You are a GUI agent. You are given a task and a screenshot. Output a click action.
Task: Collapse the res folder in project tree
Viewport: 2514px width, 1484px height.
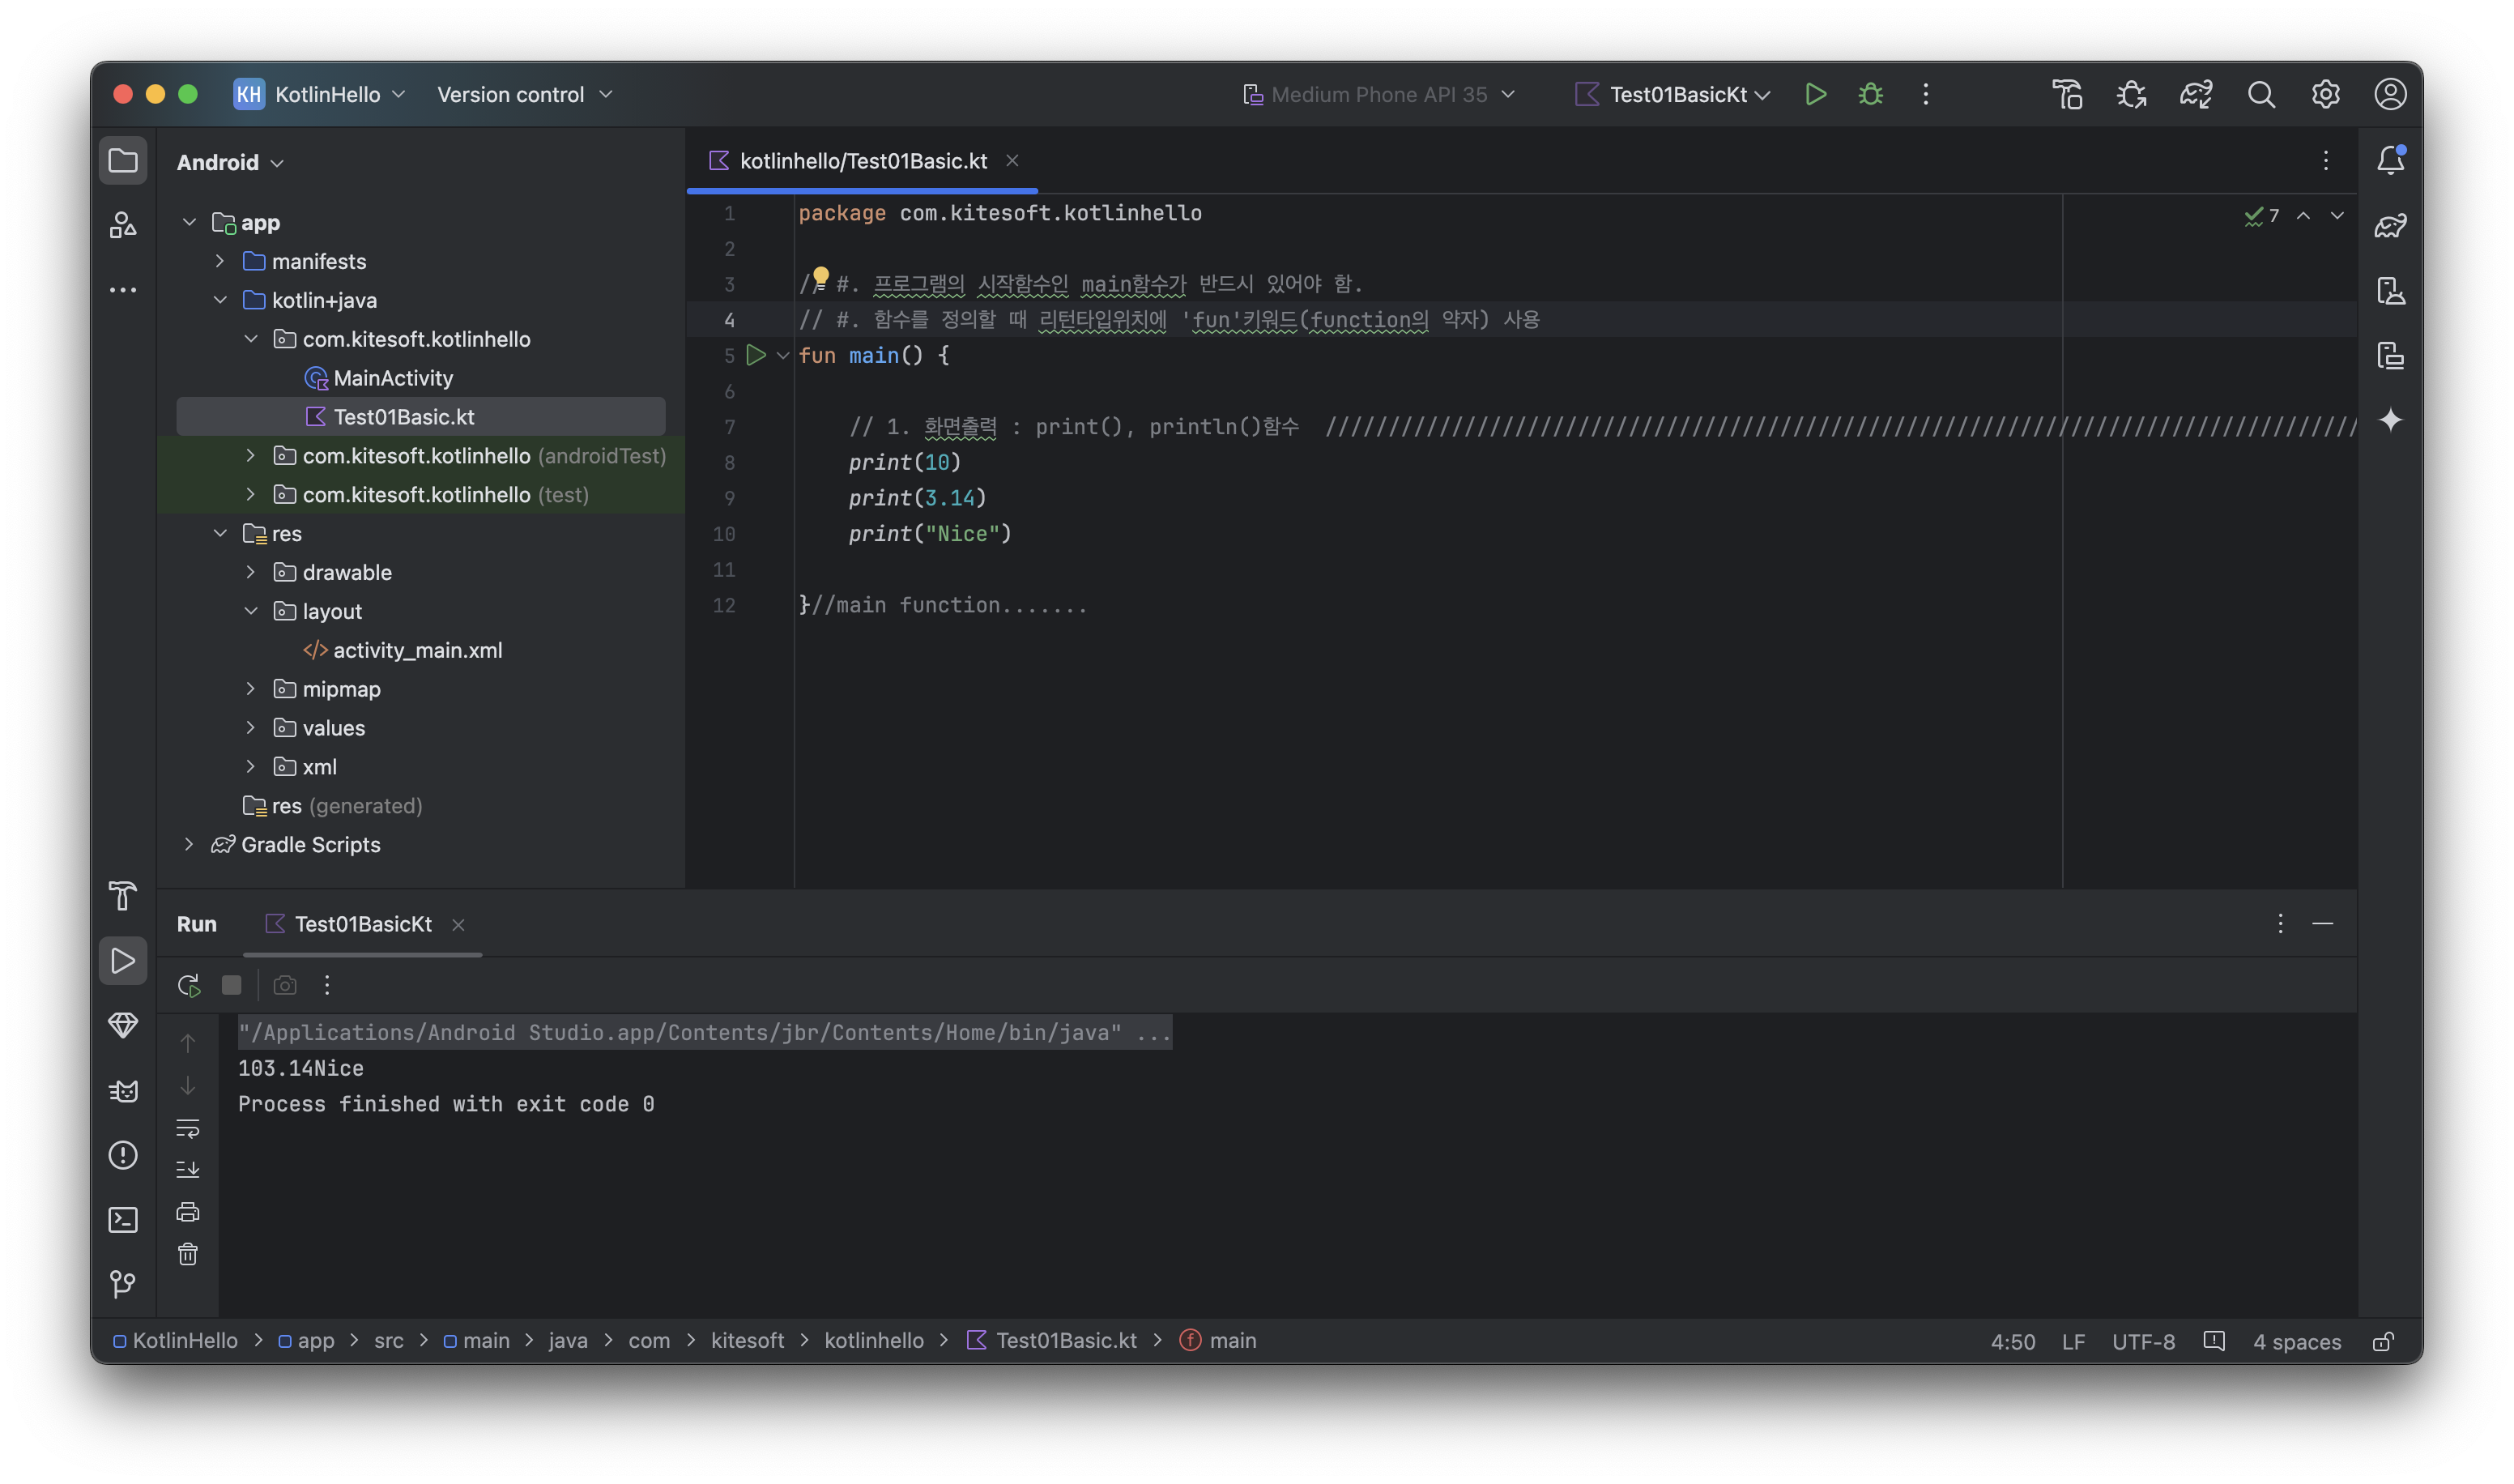(x=221, y=534)
